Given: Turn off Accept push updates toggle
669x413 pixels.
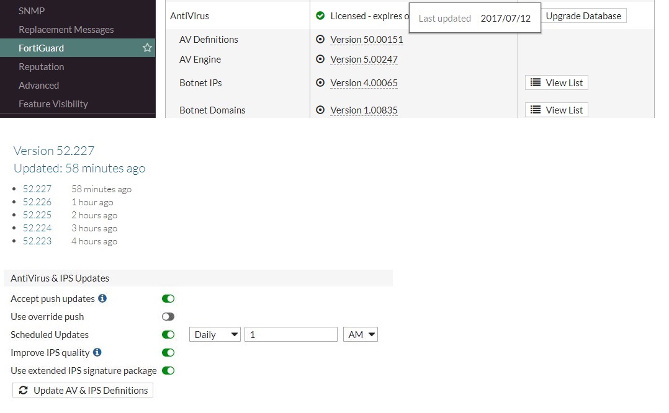Looking at the screenshot, I should tap(168, 299).
